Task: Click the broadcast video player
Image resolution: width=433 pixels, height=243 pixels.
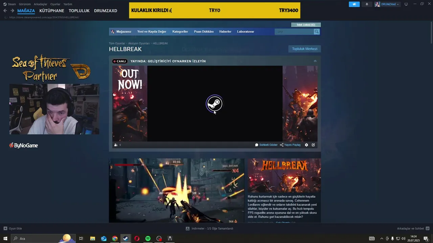Action: 215,104
